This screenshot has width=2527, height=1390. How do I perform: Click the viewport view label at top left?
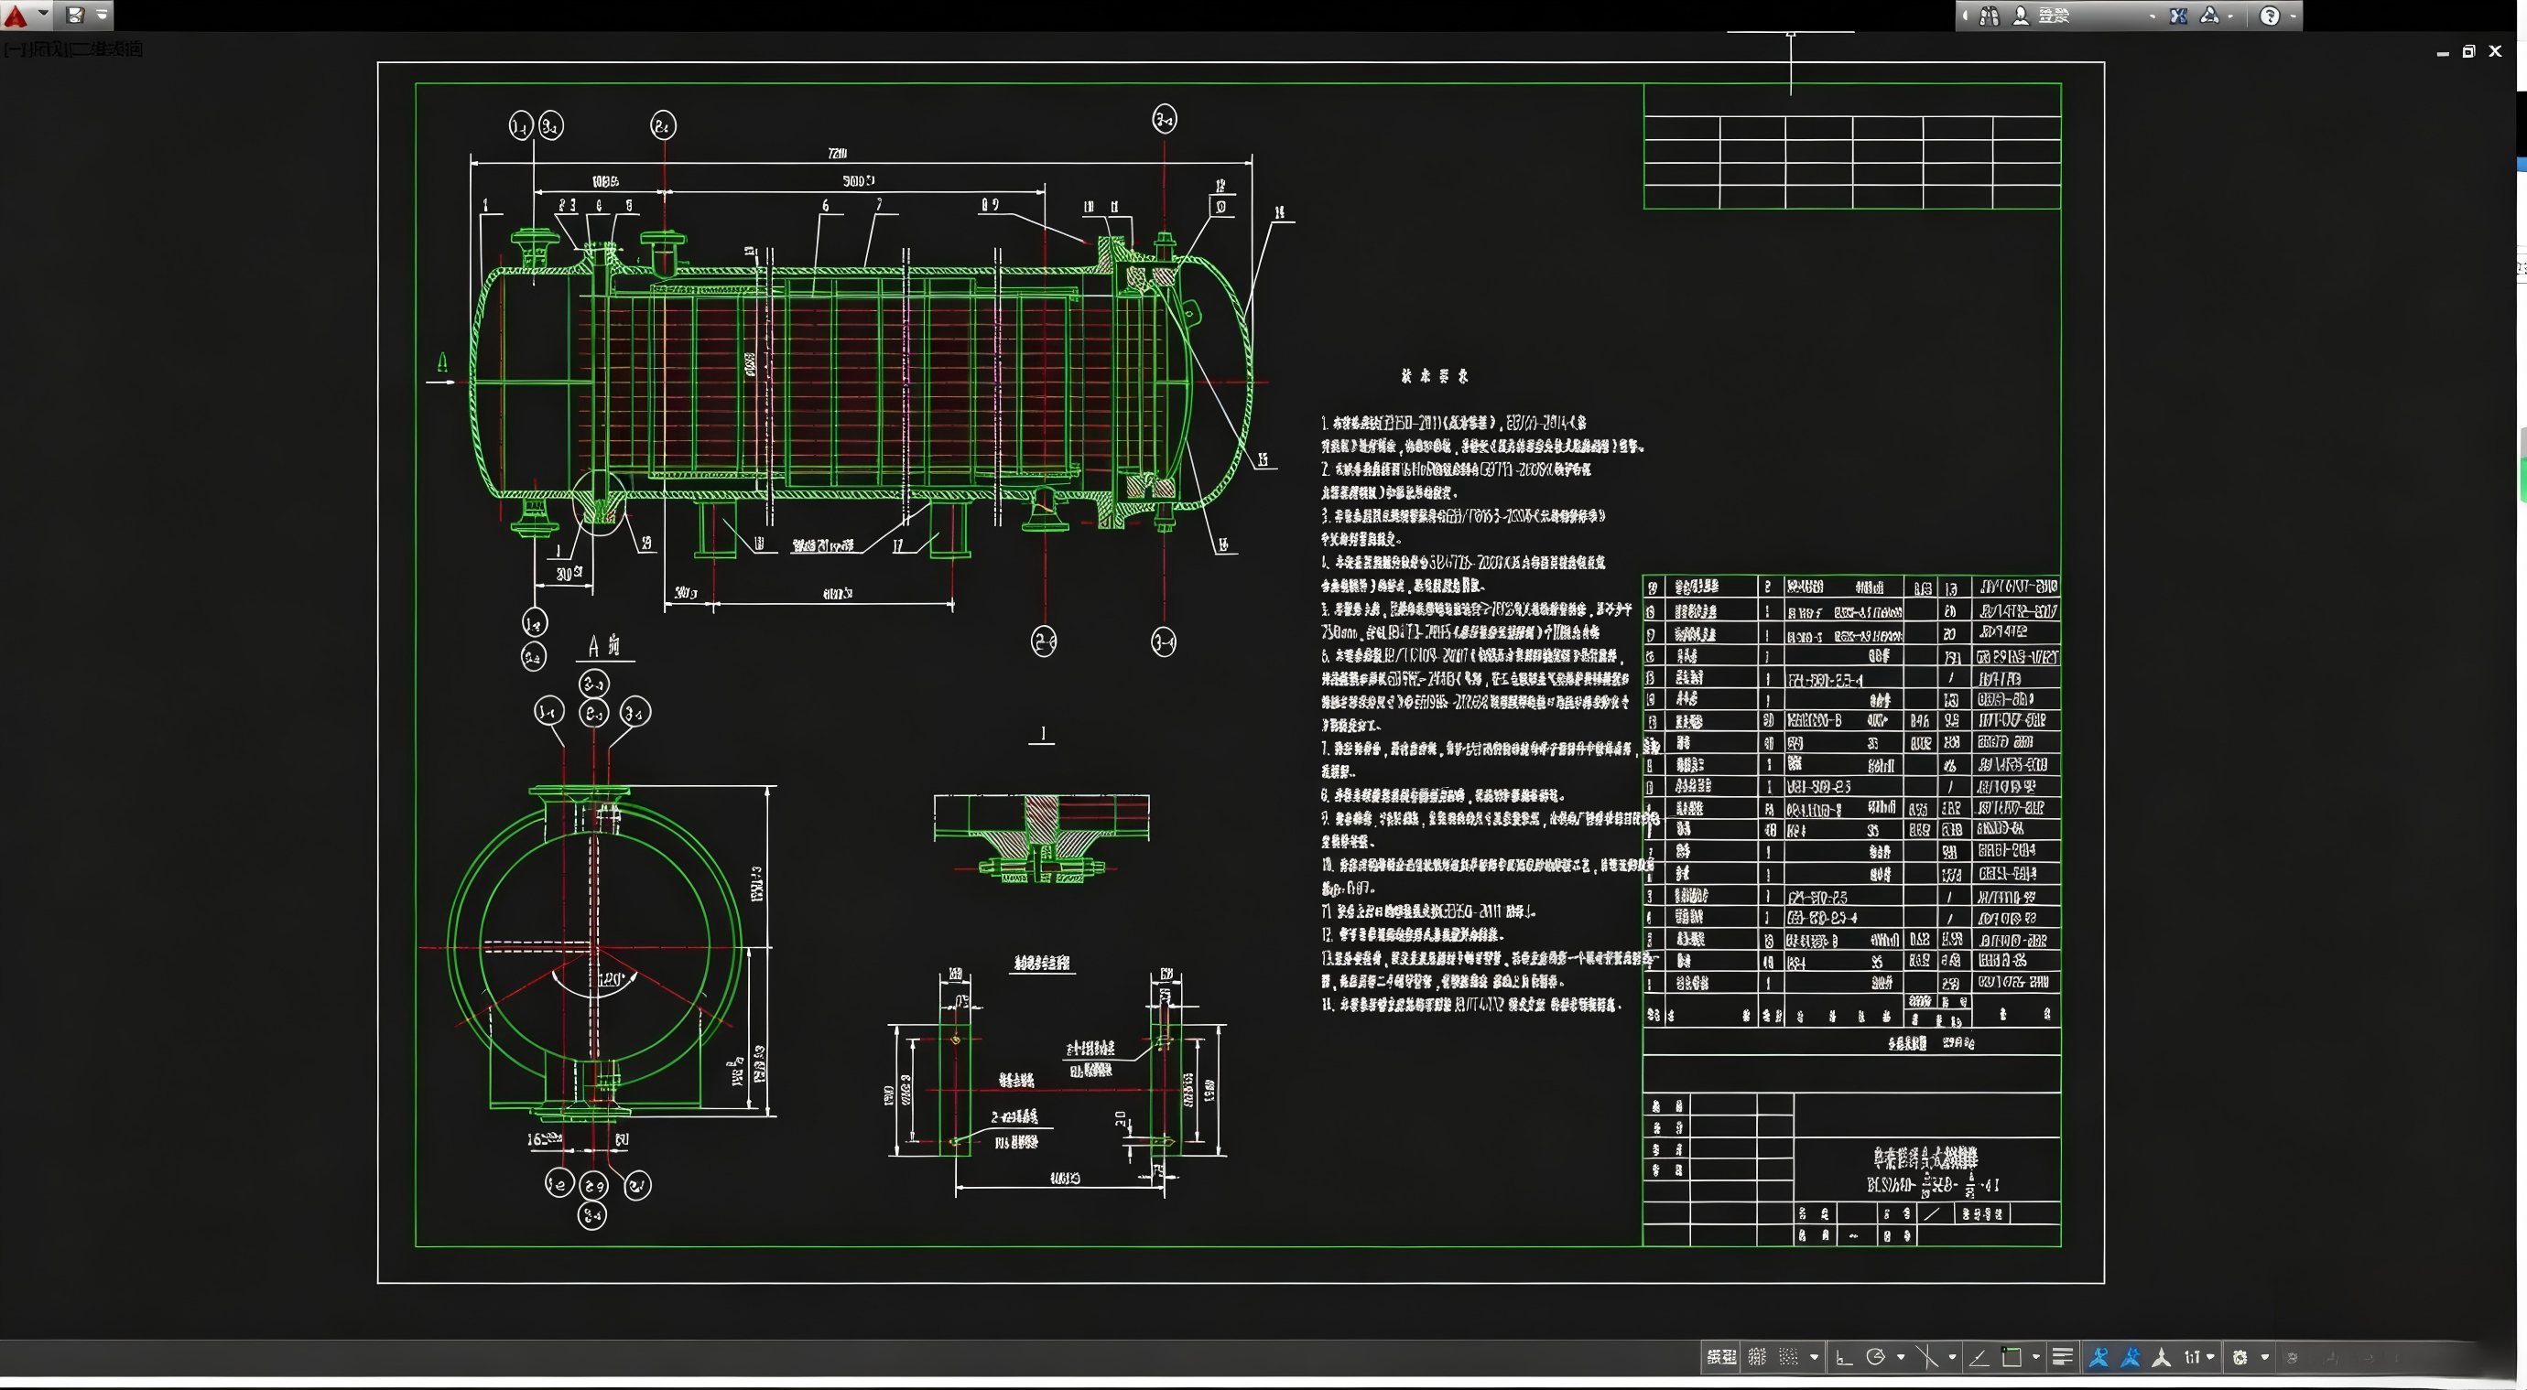click(x=72, y=49)
